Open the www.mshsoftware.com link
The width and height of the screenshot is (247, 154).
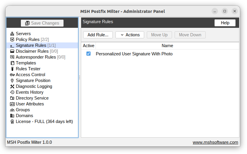[215, 142]
